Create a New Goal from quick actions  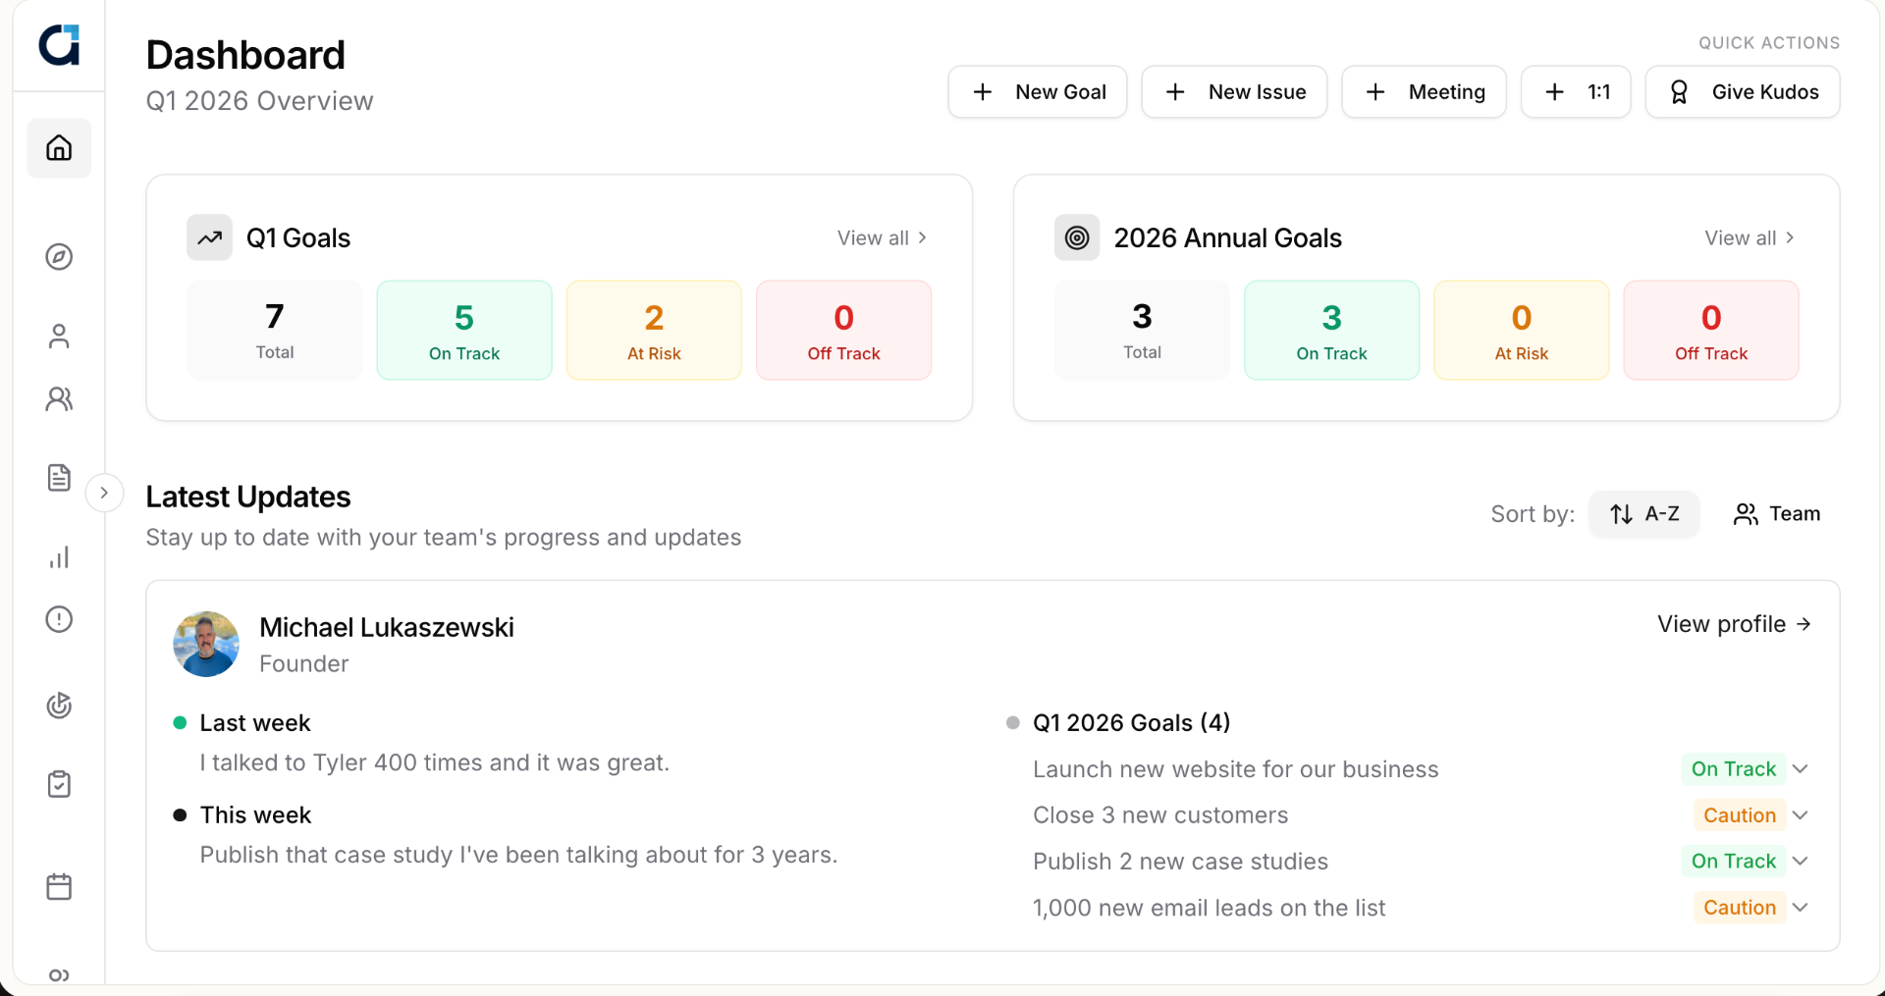tap(1037, 91)
